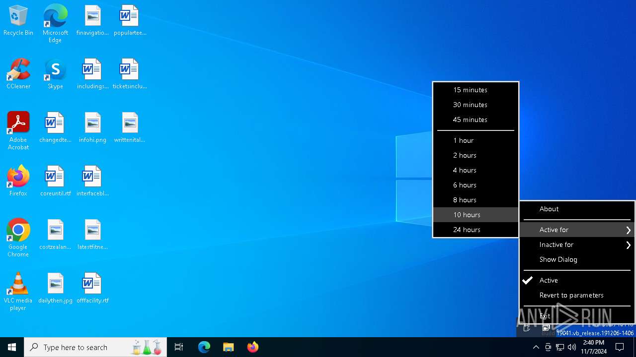Image resolution: width=636 pixels, height=357 pixels.
Task: Set active for 2 hours
Action: pos(476,155)
